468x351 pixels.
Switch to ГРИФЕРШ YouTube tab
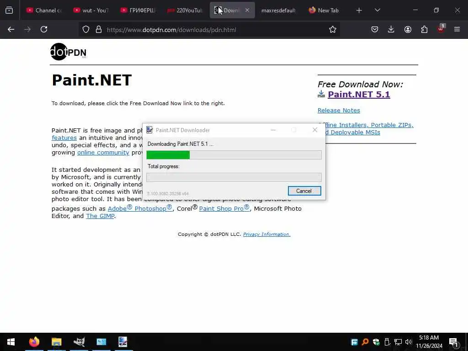point(139,11)
